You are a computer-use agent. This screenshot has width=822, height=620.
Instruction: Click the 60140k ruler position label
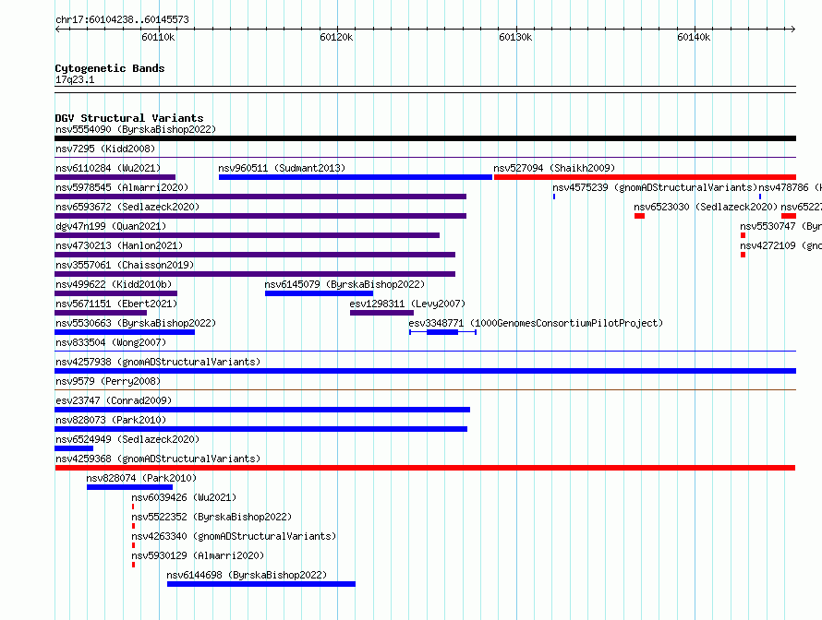[694, 37]
